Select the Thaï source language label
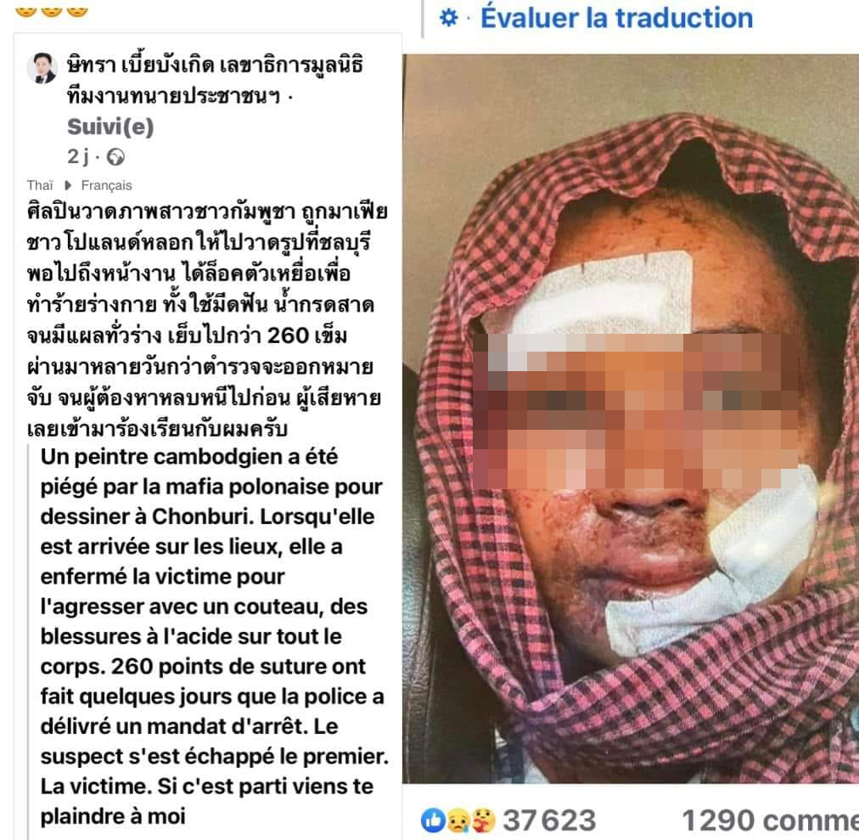Image resolution: width=859 pixels, height=840 pixels. 40,185
